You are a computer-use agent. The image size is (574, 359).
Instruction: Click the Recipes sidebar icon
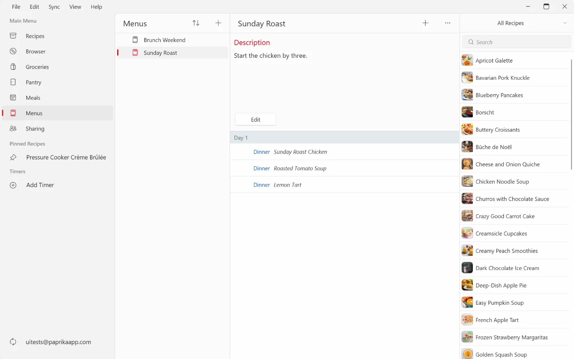[x=13, y=36]
